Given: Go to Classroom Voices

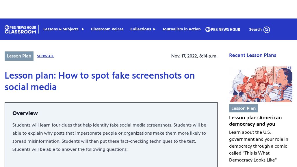Looking at the screenshot, I should coord(107,29).
